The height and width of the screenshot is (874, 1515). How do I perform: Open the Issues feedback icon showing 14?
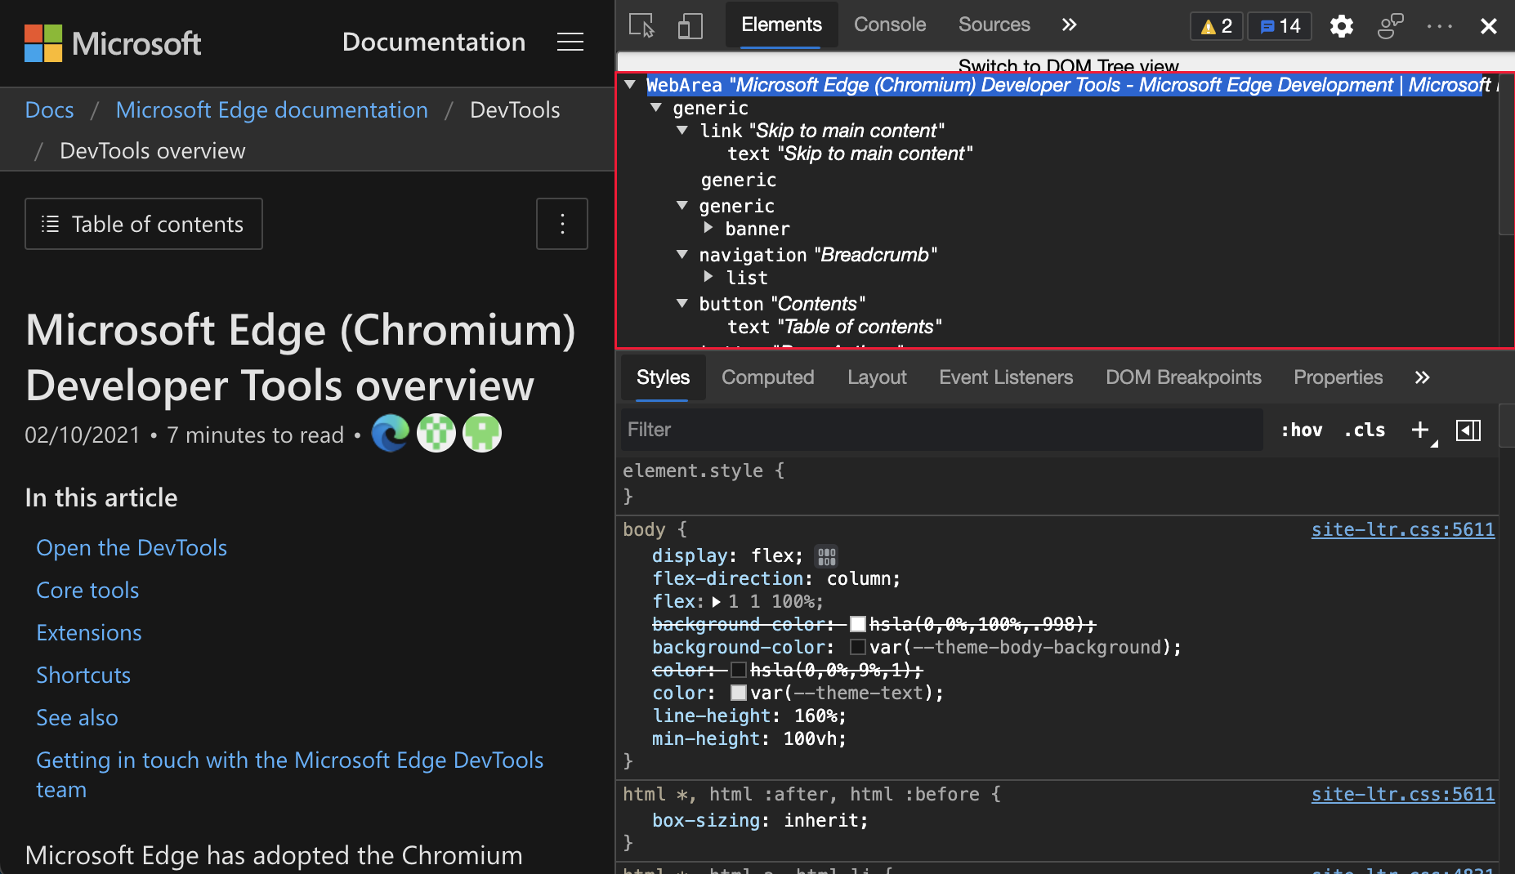pyautogui.click(x=1279, y=25)
